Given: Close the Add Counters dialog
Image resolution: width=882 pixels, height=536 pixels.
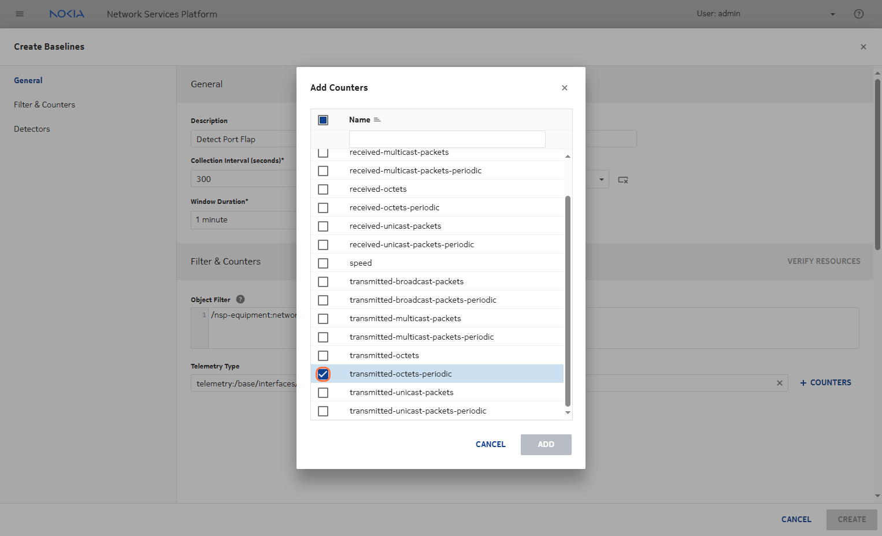Looking at the screenshot, I should pos(564,88).
